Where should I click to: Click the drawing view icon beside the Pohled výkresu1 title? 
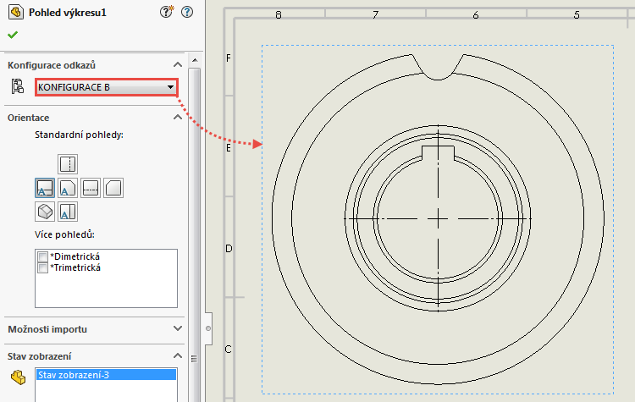click(15, 12)
